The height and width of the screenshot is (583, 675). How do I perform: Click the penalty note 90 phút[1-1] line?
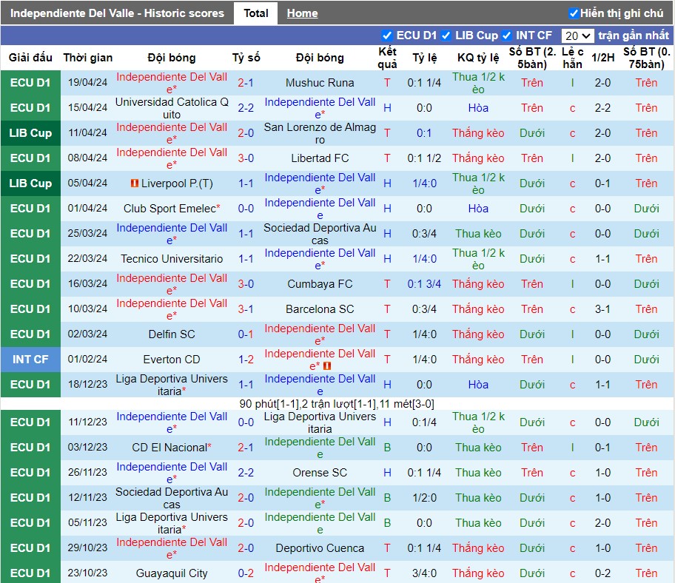pos(337,404)
